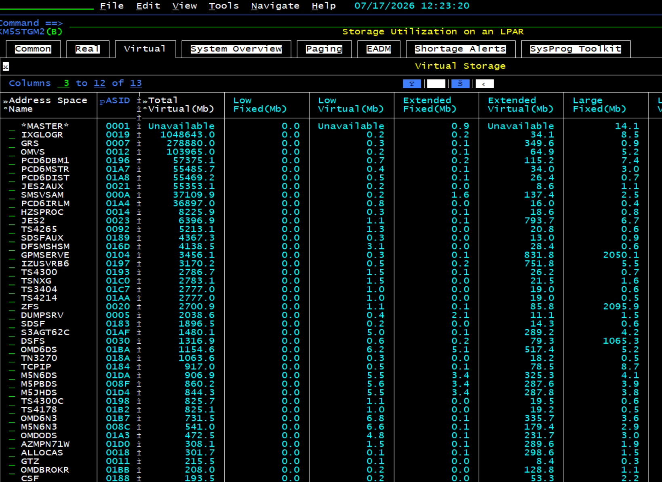This screenshot has width=662, height=482.
Task: Click the selection field beside TCPIP
Action: coord(12,367)
